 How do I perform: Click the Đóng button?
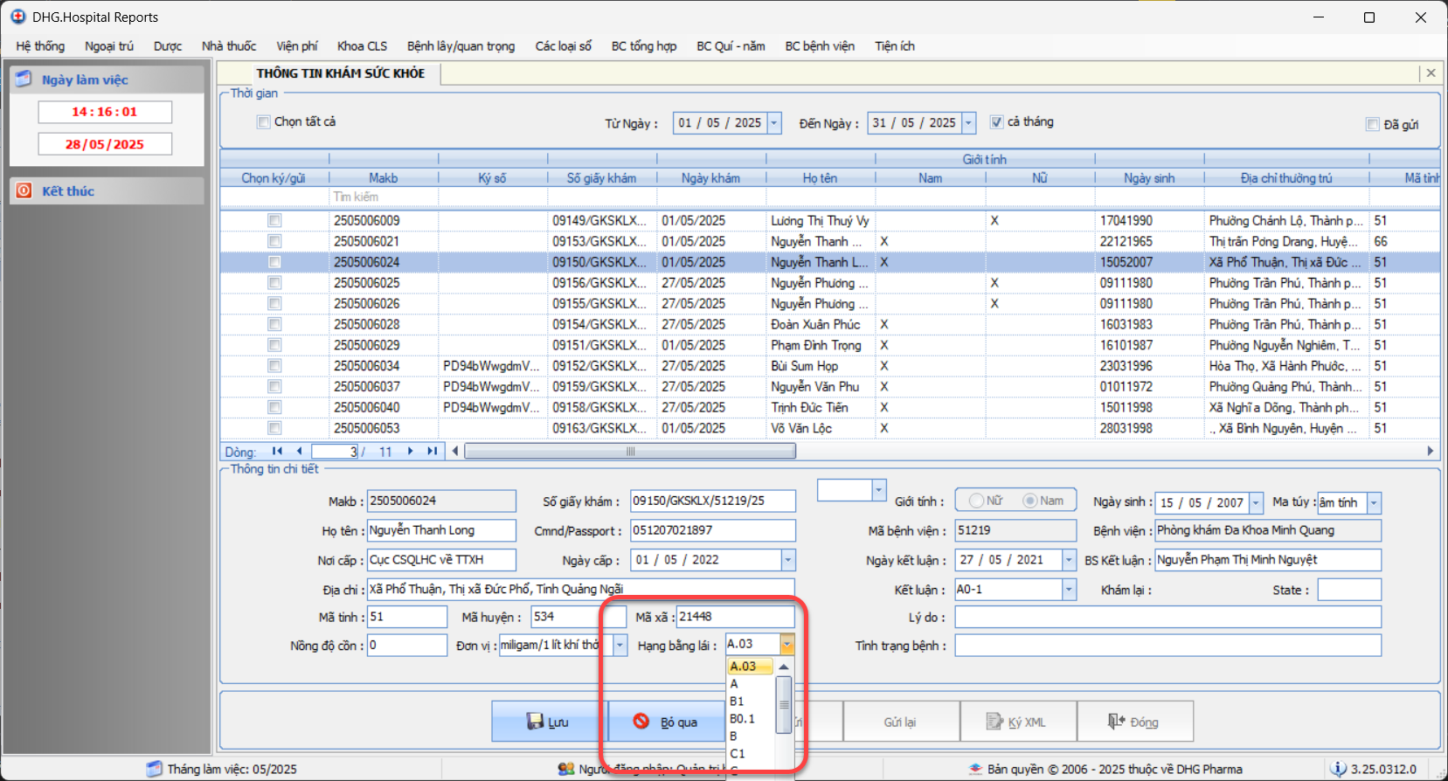[1134, 722]
